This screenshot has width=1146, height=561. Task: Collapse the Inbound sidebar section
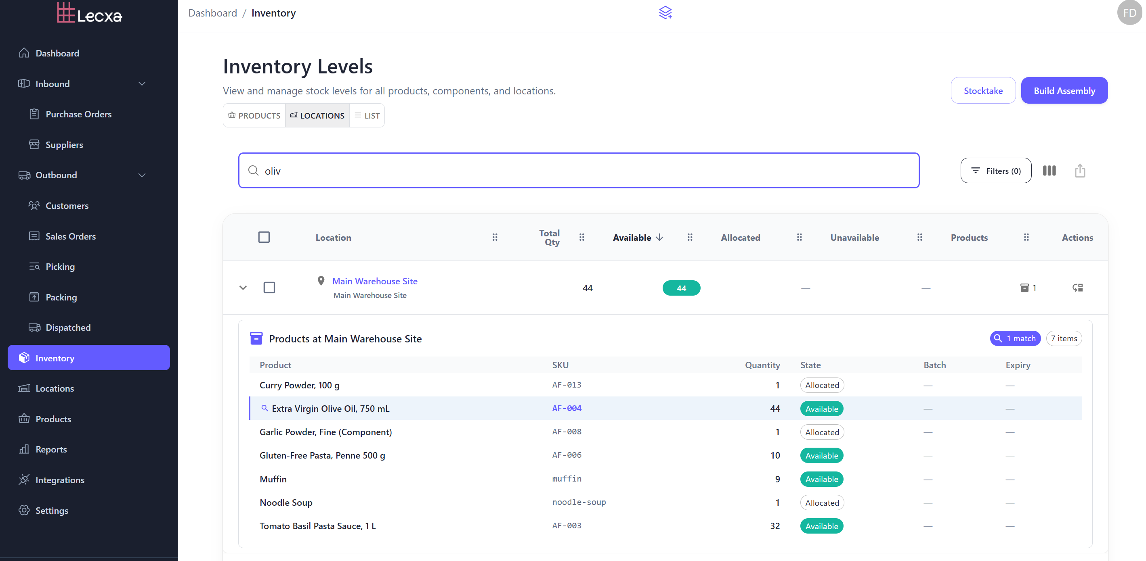142,83
